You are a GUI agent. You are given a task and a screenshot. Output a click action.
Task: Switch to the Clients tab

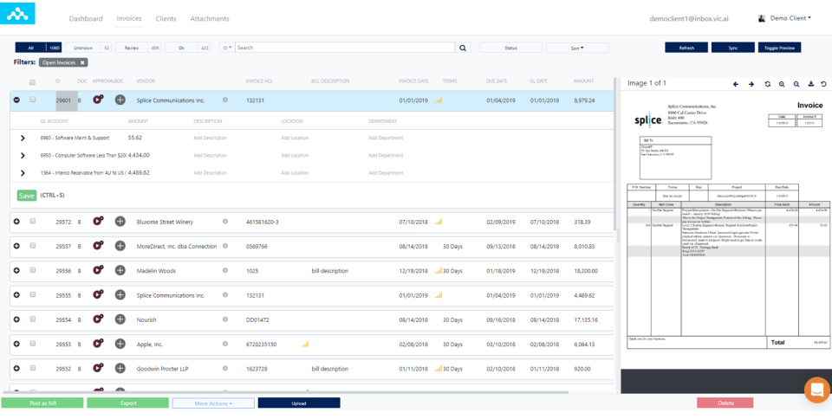pyautogui.click(x=166, y=18)
